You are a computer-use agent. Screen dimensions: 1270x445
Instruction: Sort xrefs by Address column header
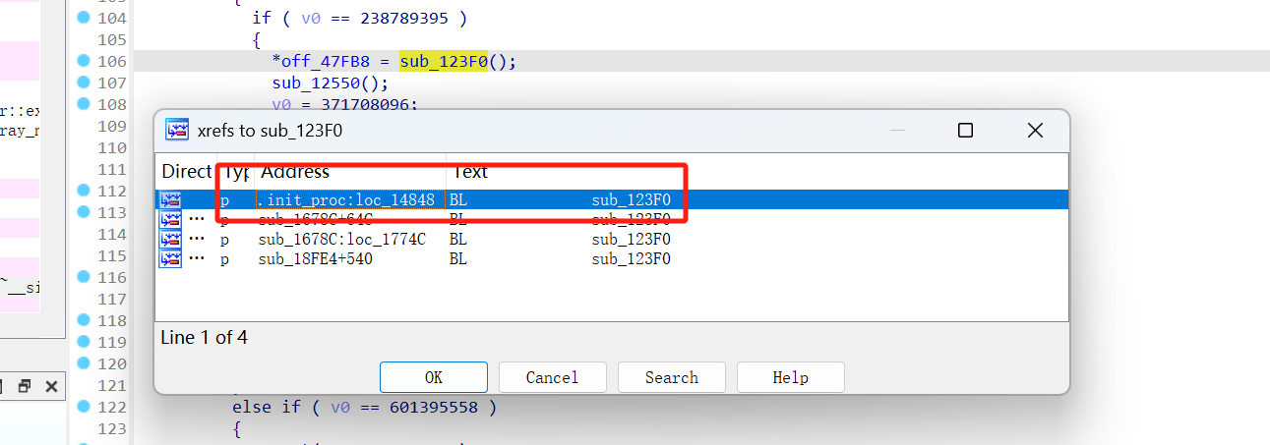[x=350, y=172]
